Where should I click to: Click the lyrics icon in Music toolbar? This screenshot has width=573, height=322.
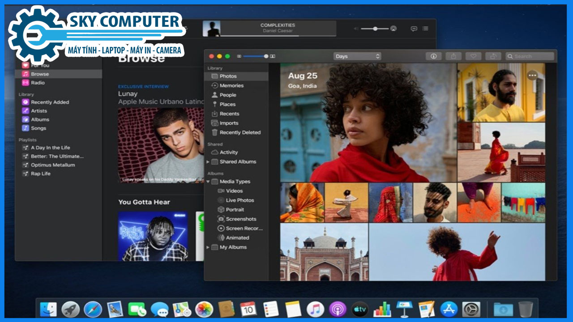[414, 29]
